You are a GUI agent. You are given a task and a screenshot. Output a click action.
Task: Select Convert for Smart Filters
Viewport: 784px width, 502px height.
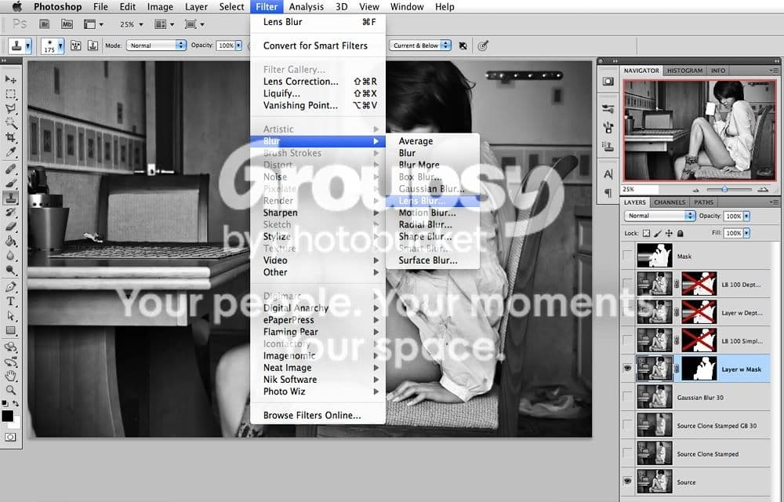318,45
